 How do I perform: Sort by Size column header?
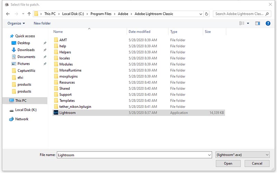click(x=207, y=31)
